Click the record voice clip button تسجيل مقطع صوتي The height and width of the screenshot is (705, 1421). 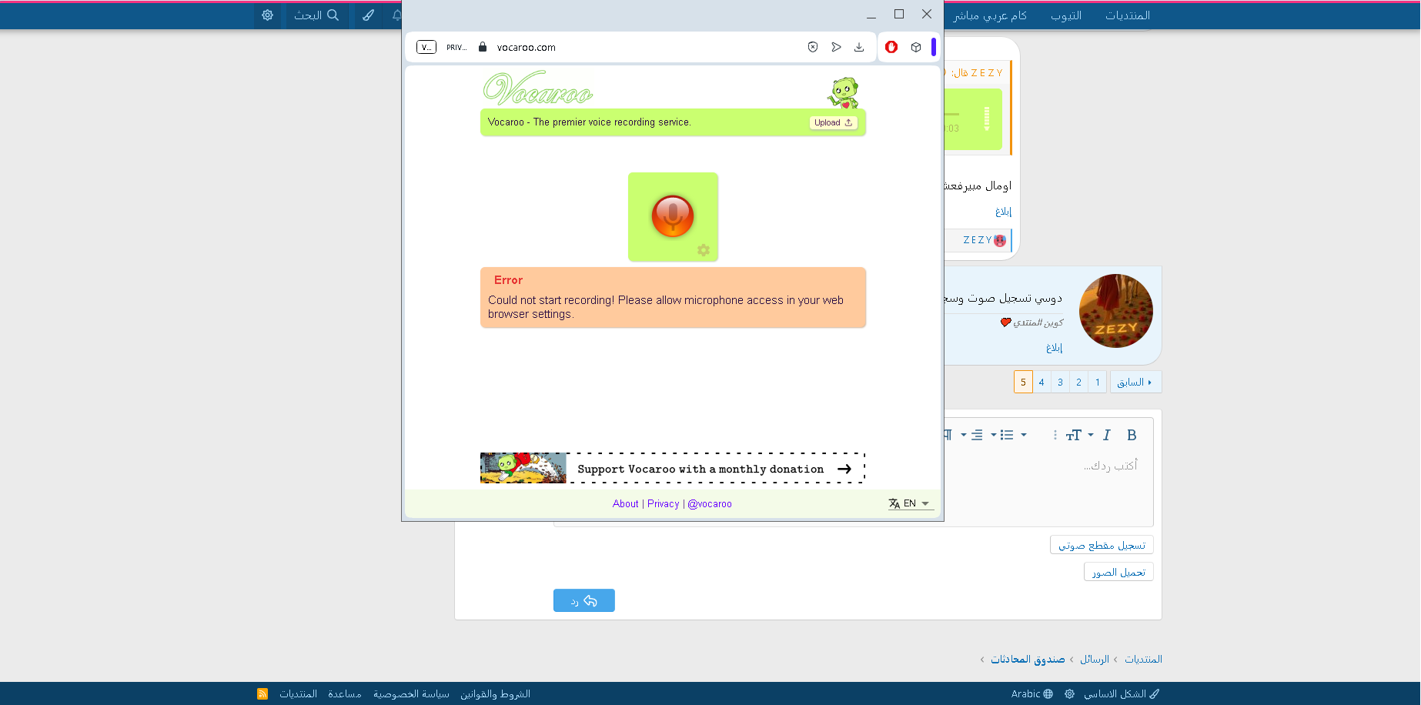coord(1102,545)
